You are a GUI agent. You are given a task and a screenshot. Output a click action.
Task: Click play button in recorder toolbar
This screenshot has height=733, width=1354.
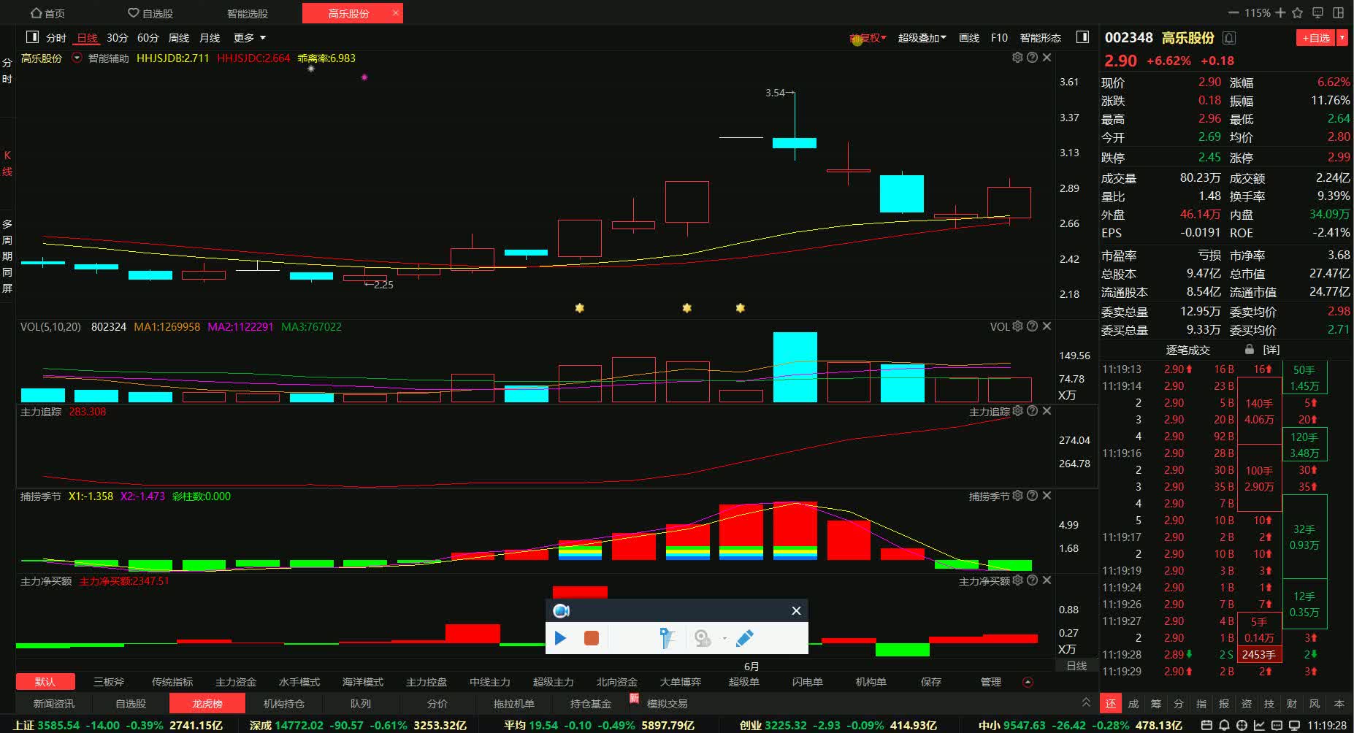(560, 638)
